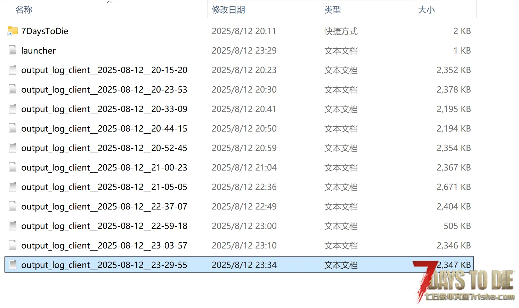Select file output_log_client__2025-08-12__20-52-45

(104, 148)
